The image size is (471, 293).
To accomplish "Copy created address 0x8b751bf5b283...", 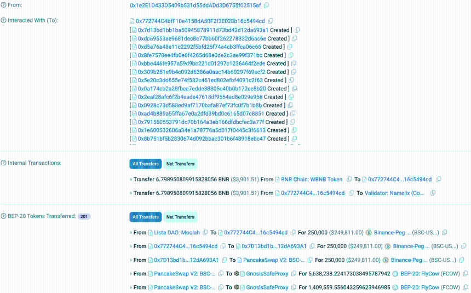I will (x=295, y=139).
